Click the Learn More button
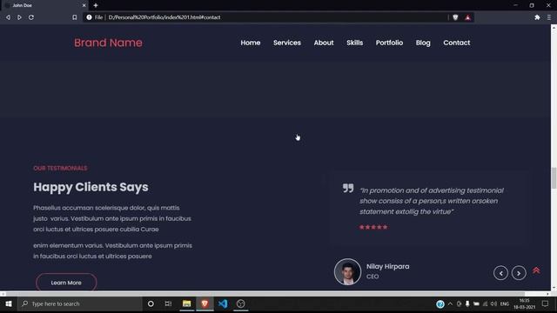The image size is (557, 313). [x=66, y=283]
